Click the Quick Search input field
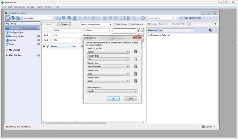The image size is (238, 139). pos(159,18)
